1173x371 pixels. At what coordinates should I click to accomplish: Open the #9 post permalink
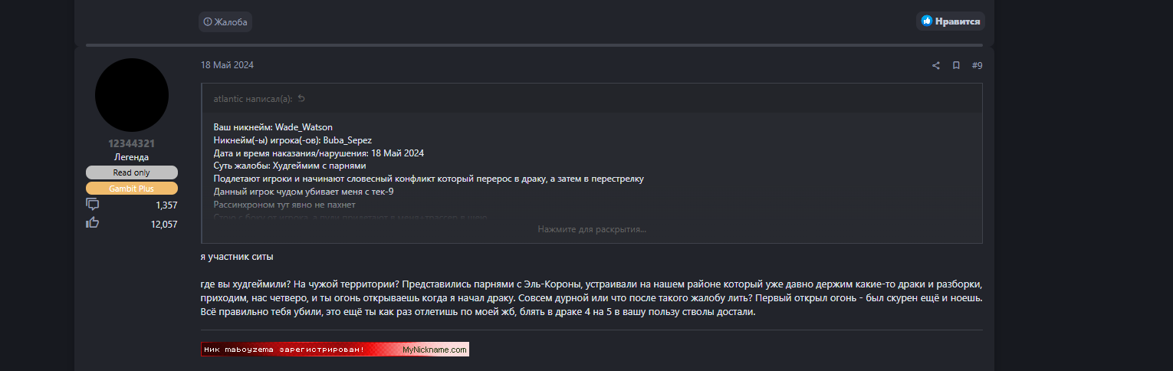click(977, 66)
